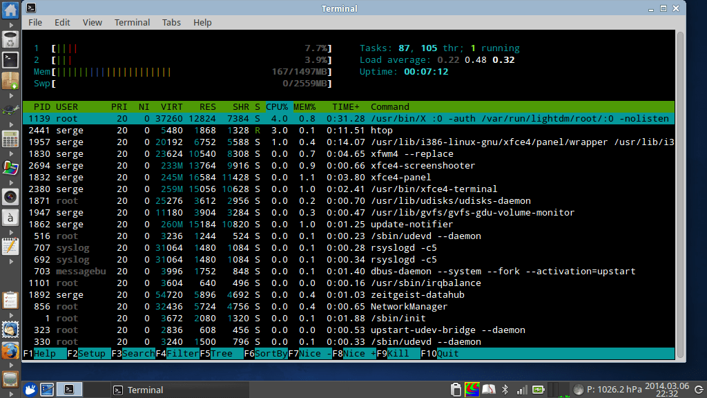Launch Firefox from the dock

click(x=10, y=350)
